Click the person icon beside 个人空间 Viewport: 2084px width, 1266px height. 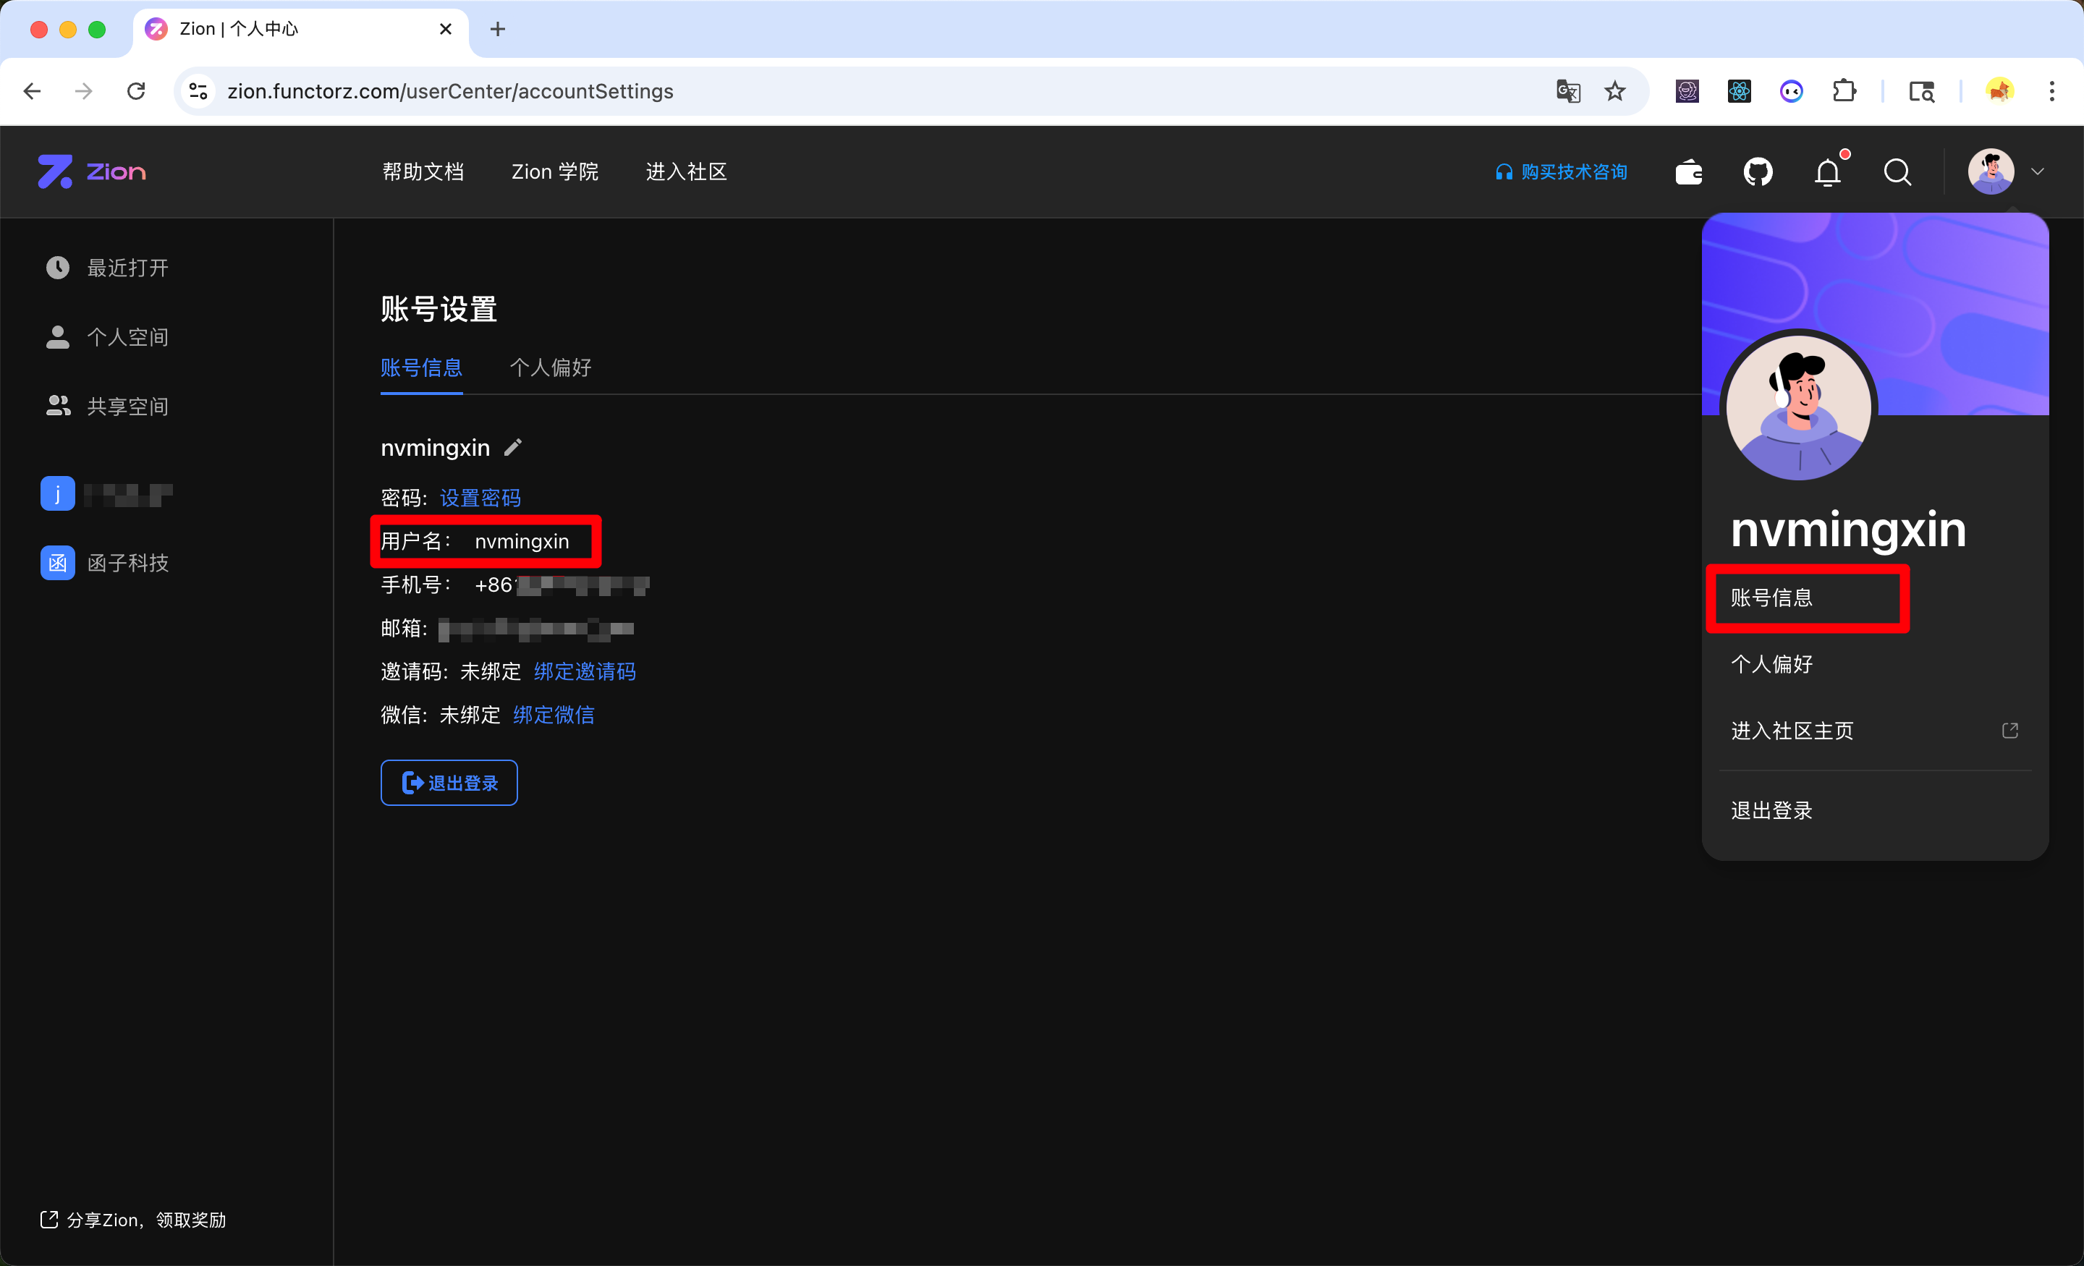point(57,337)
